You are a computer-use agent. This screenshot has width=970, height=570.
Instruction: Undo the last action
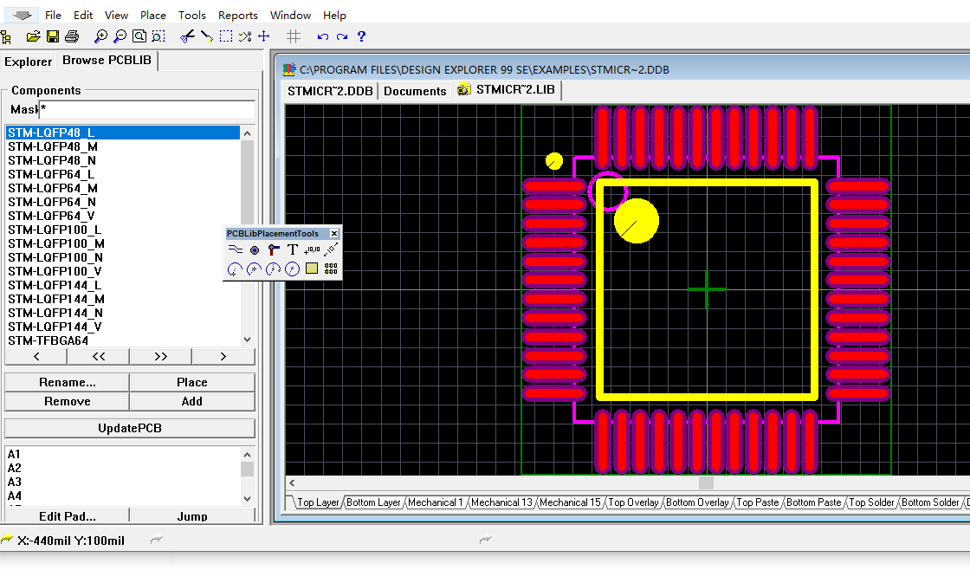click(x=323, y=36)
